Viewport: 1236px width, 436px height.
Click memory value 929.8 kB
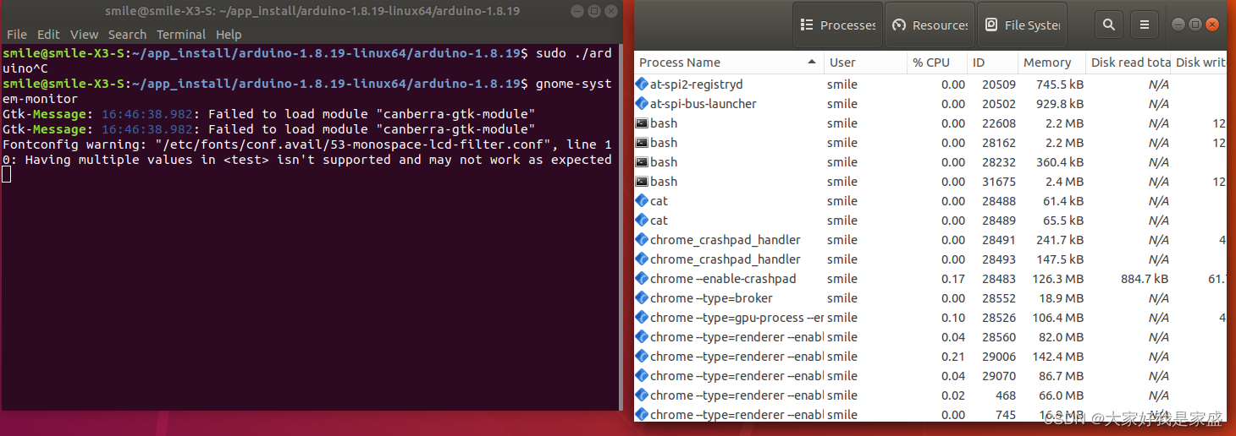point(1060,104)
